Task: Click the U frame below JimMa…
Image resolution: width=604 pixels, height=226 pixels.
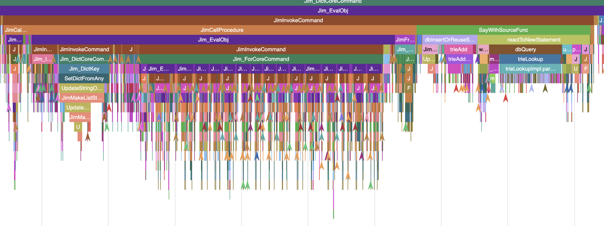Action: (x=78, y=127)
